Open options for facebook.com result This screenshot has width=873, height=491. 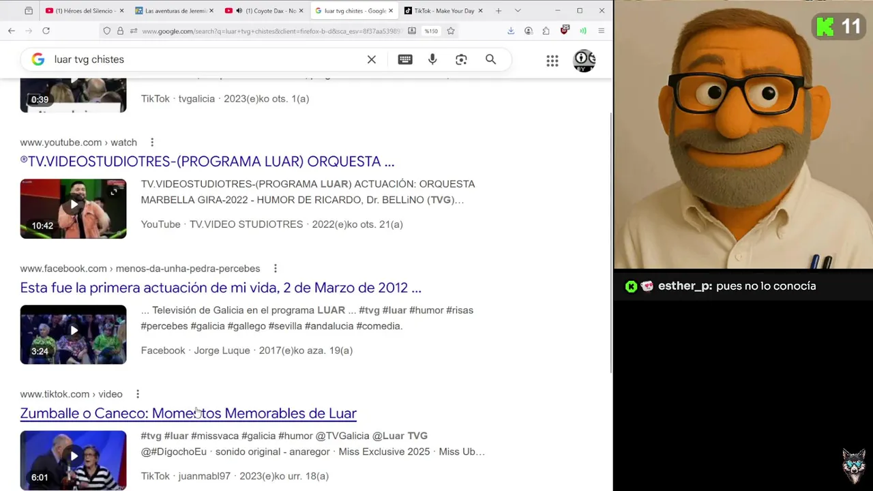[x=275, y=269]
